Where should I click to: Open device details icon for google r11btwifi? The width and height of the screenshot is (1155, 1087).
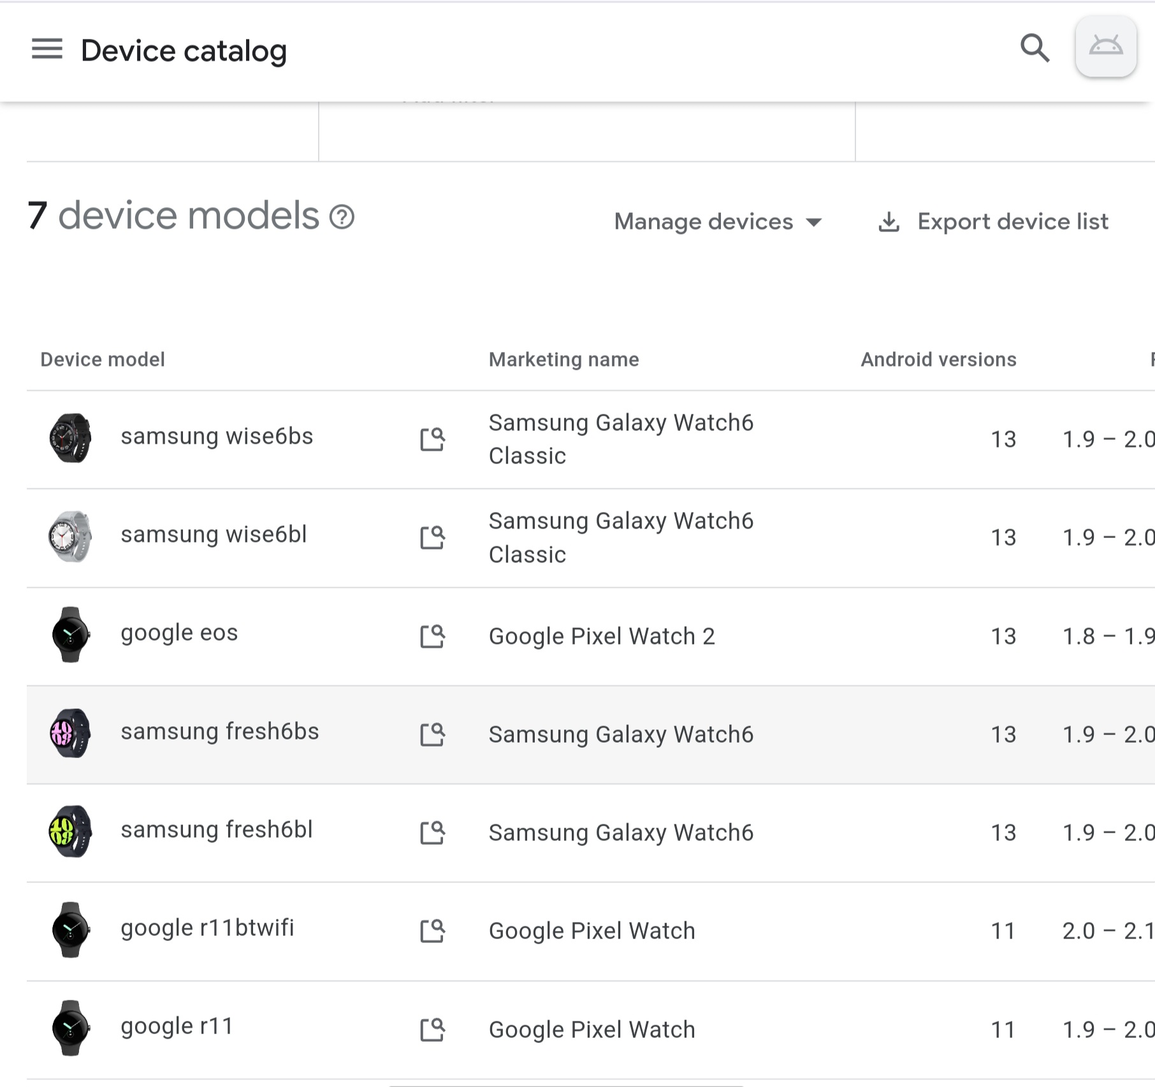click(433, 931)
